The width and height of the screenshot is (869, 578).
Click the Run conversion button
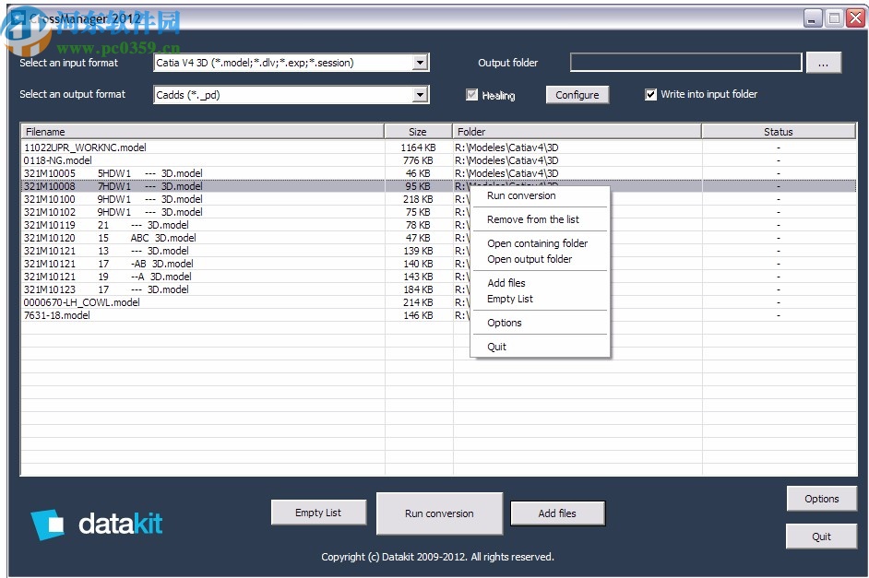tap(439, 513)
